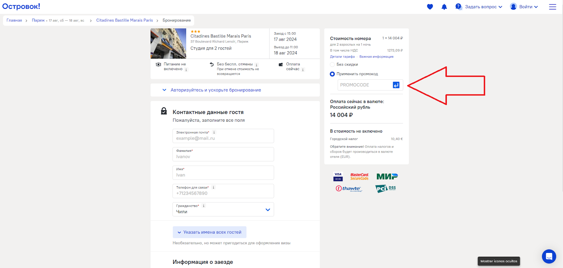Click the MasterCard SecureCode logo
Screen dimensions: 563x268
click(x=359, y=176)
